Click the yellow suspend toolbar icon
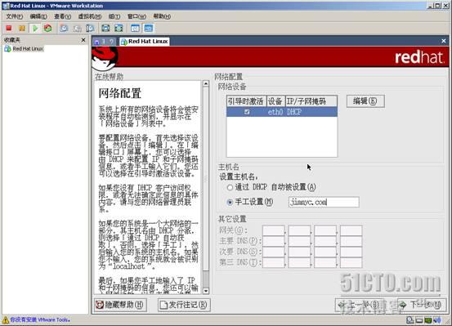452x326 pixels. pos(22,28)
